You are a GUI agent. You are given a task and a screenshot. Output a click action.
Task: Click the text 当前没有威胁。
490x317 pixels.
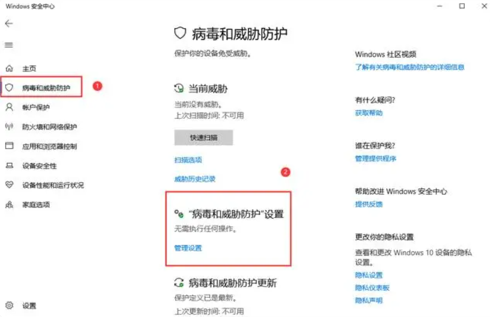pyautogui.click(x=198, y=104)
